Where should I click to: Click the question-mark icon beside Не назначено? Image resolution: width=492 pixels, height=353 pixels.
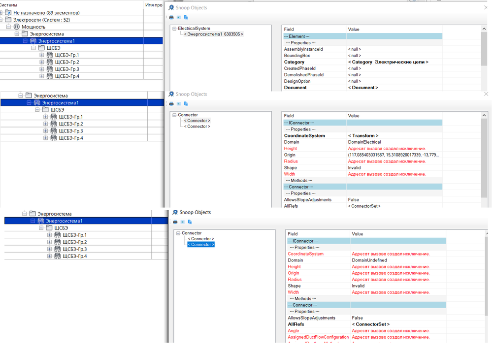(x=8, y=13)
